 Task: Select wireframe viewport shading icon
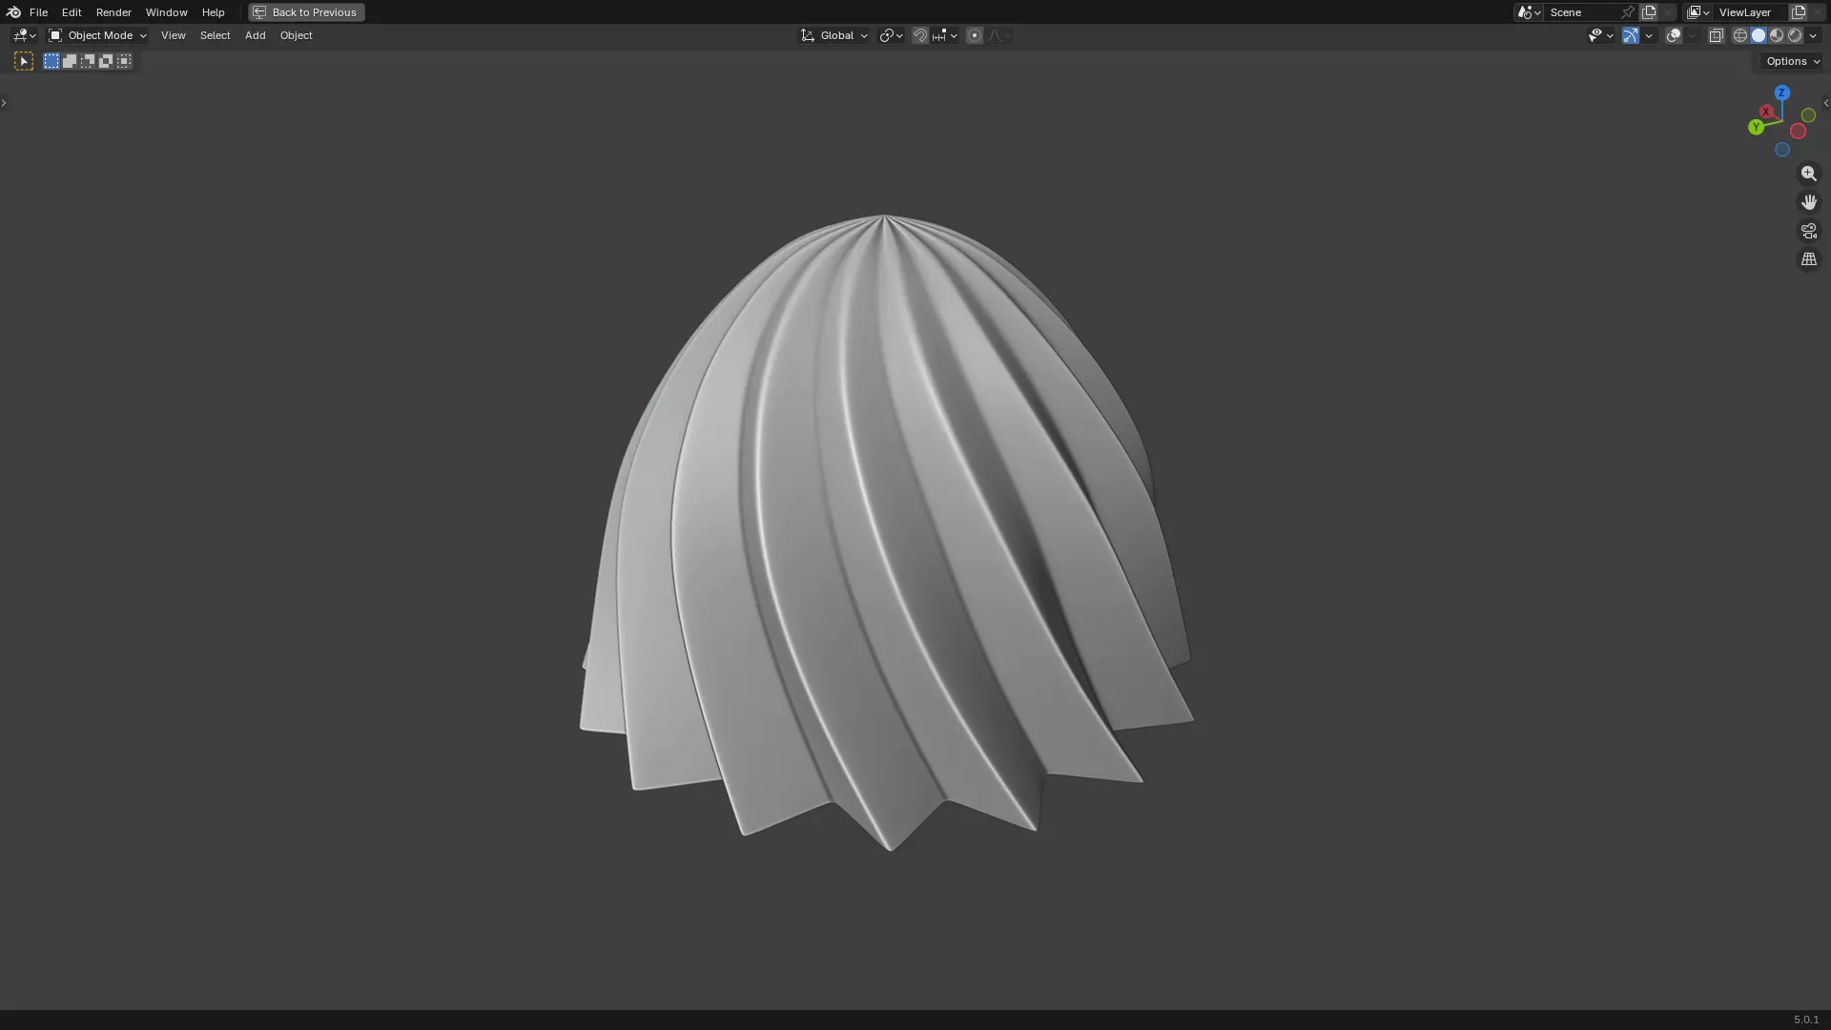tap(1739, 35)
